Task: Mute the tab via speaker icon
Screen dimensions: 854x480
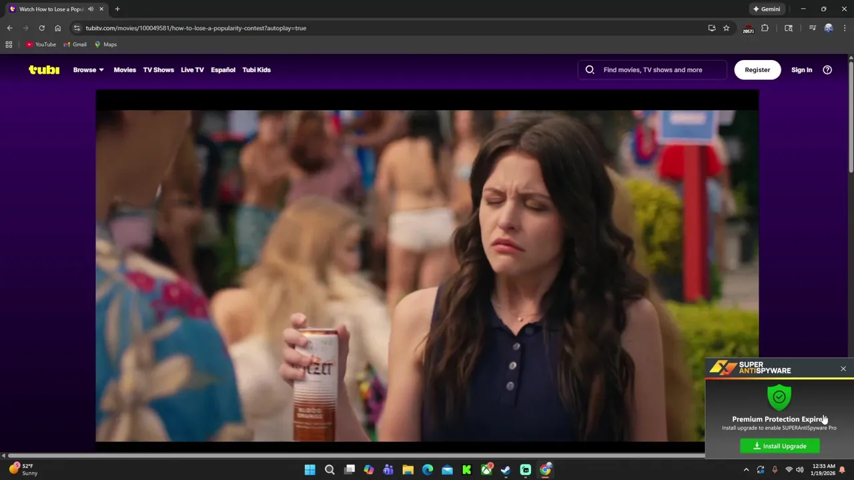Action: [91, 9]
